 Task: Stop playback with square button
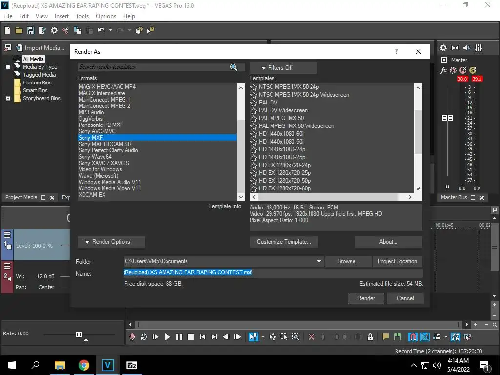coord(191,337)
